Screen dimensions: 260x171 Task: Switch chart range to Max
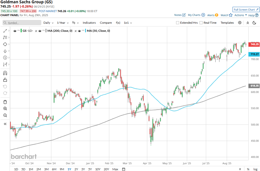115,169
